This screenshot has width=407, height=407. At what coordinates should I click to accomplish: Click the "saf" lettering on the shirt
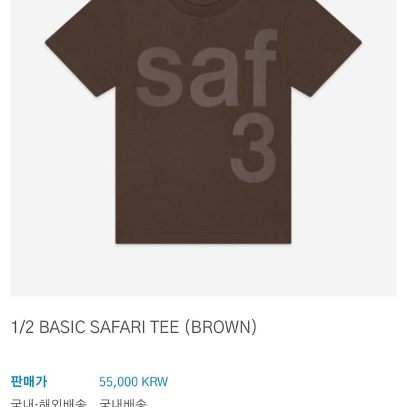point(207,68)
